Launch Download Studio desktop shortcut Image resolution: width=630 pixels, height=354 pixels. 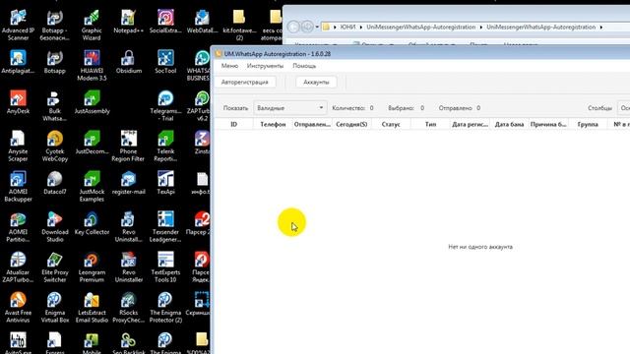[55, 227]
